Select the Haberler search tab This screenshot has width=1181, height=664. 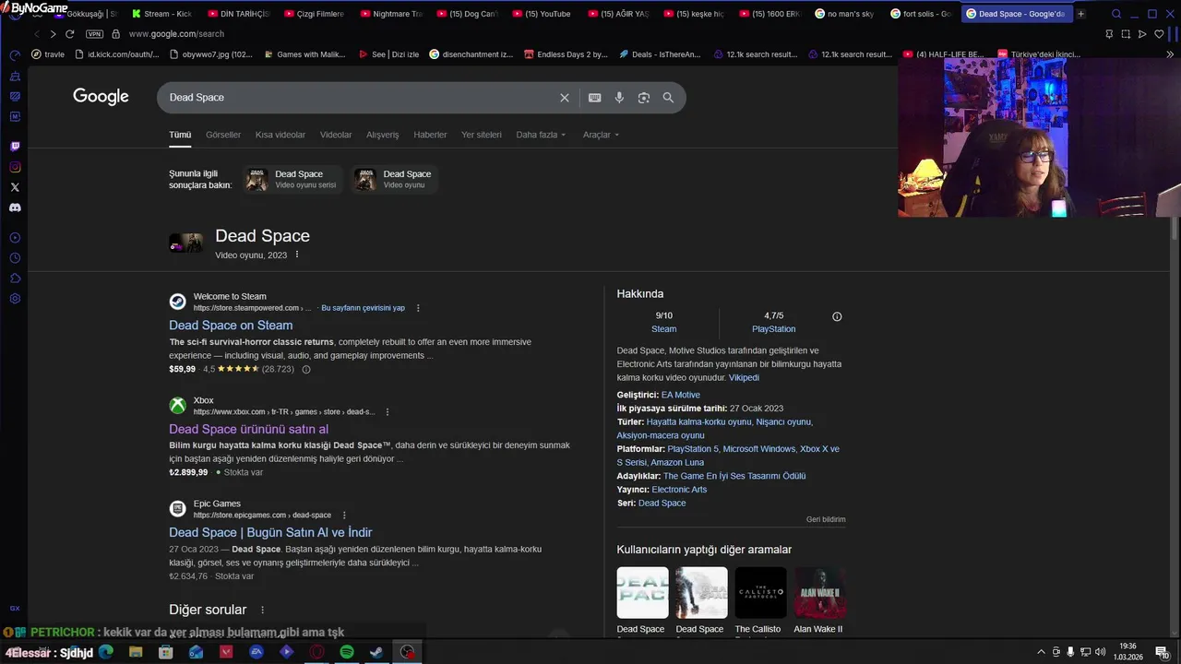tap(430, 135)
